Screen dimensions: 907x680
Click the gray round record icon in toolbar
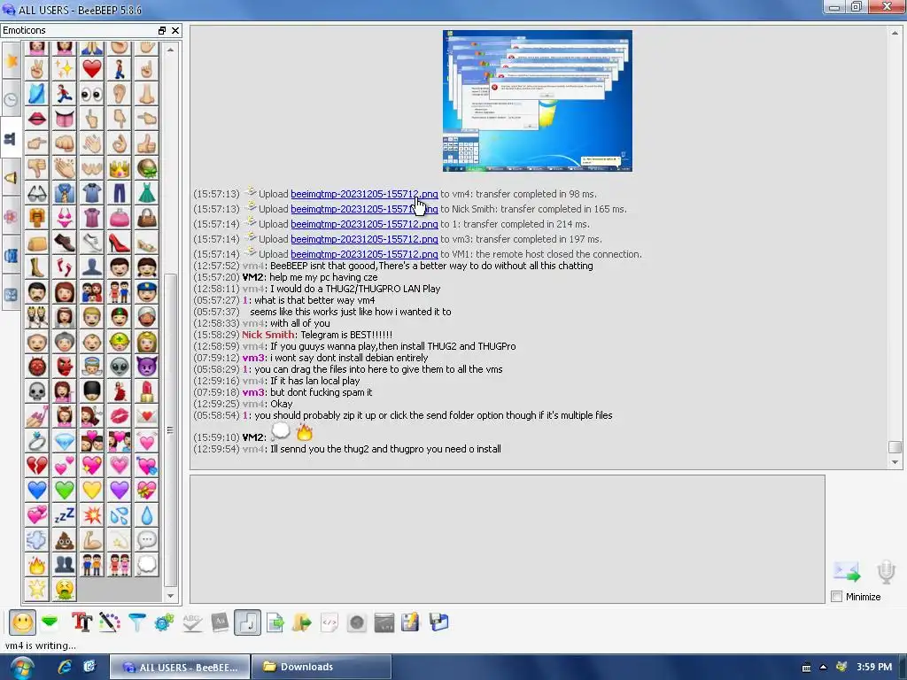[x=357, y=622]
